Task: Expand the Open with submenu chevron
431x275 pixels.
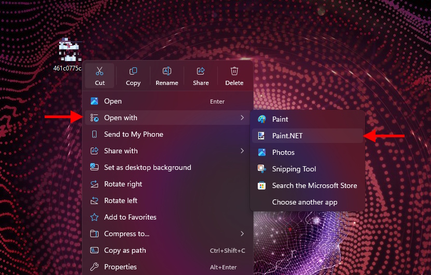Action: click(242, 118)
